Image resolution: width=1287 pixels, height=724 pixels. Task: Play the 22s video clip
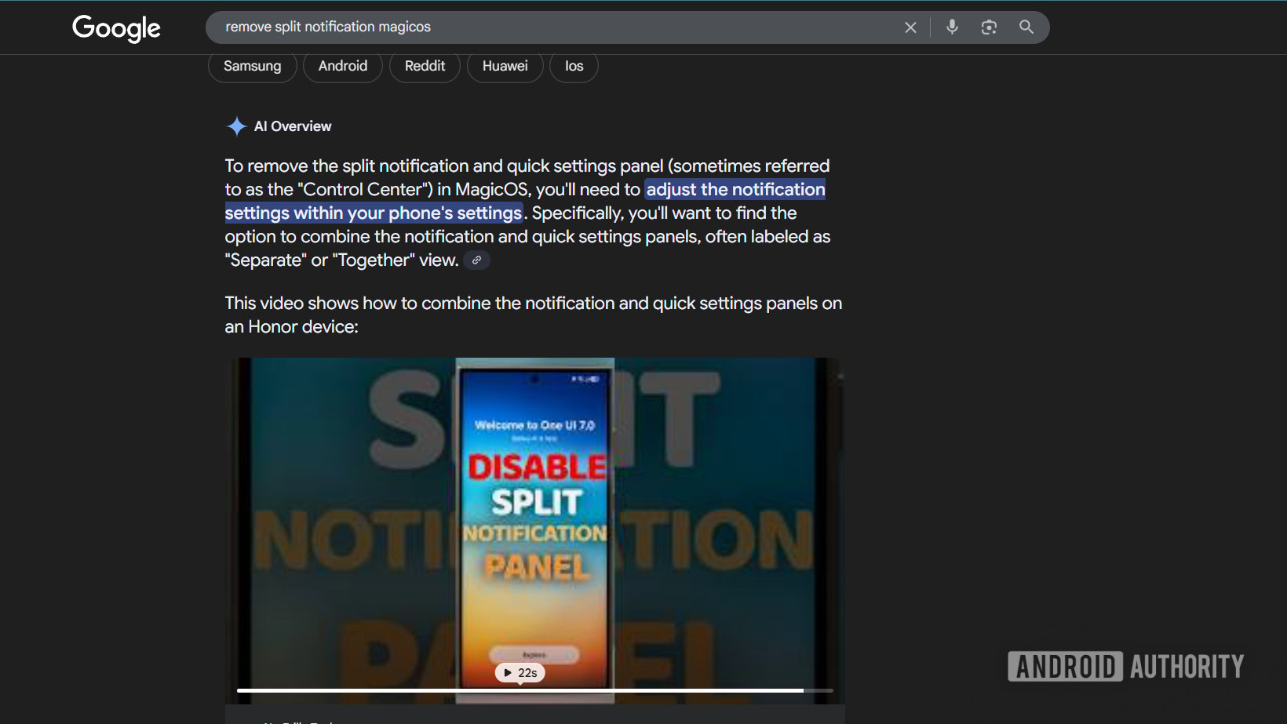pyautogui.click(x=520, y=673)
